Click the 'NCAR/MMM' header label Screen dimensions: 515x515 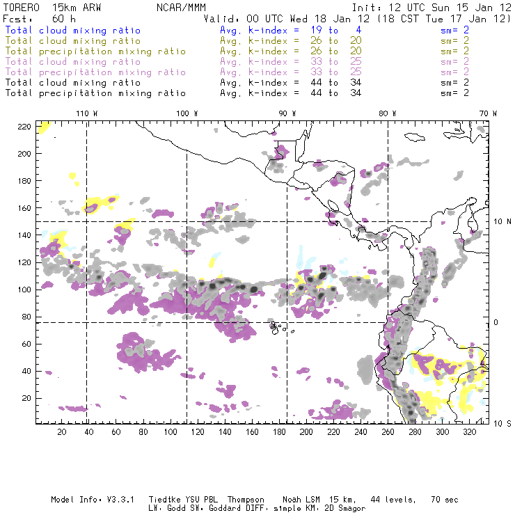(181, 7)
